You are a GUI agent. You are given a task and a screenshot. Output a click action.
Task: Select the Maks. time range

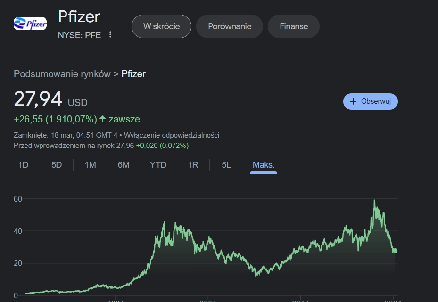(264, 165)
